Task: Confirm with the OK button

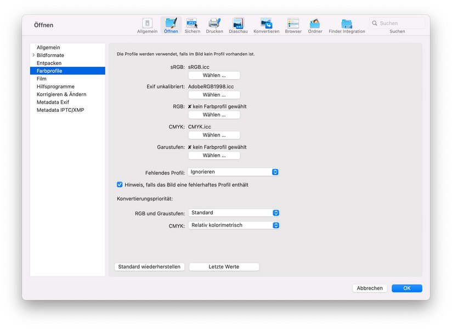Action: pos(406,288)
